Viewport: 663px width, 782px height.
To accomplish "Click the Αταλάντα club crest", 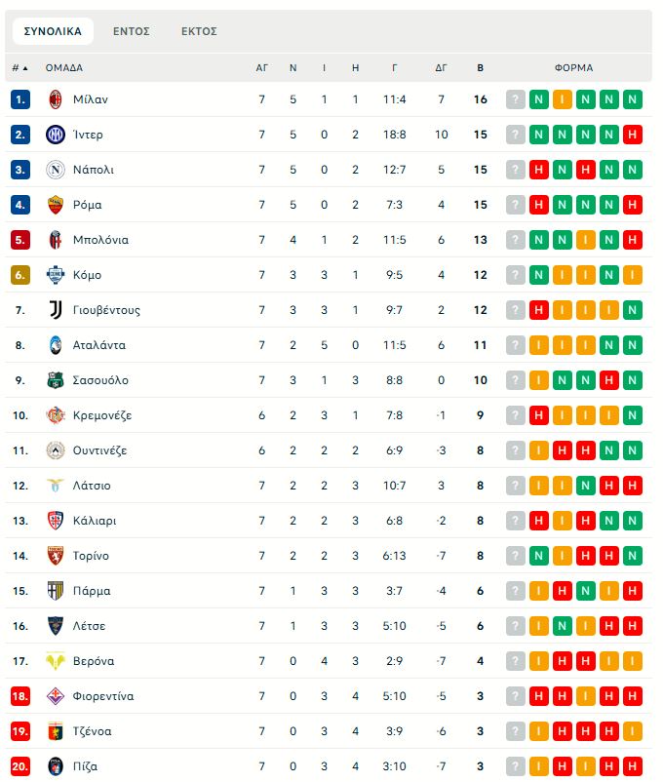I will tap(55, 345).
